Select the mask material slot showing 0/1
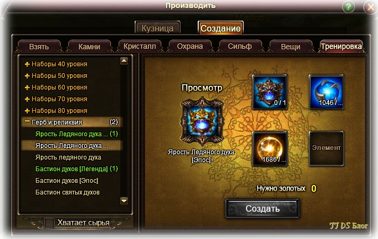Screen dimensions: 378x239 [270, 92]
